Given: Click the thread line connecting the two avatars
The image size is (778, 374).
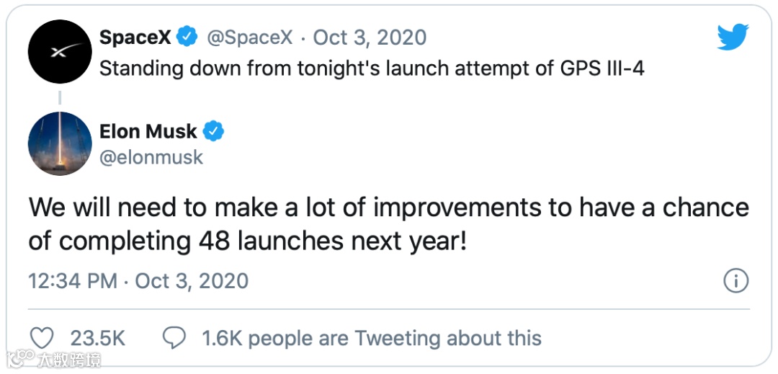Looking at the screenshot, I should point(59,98).
